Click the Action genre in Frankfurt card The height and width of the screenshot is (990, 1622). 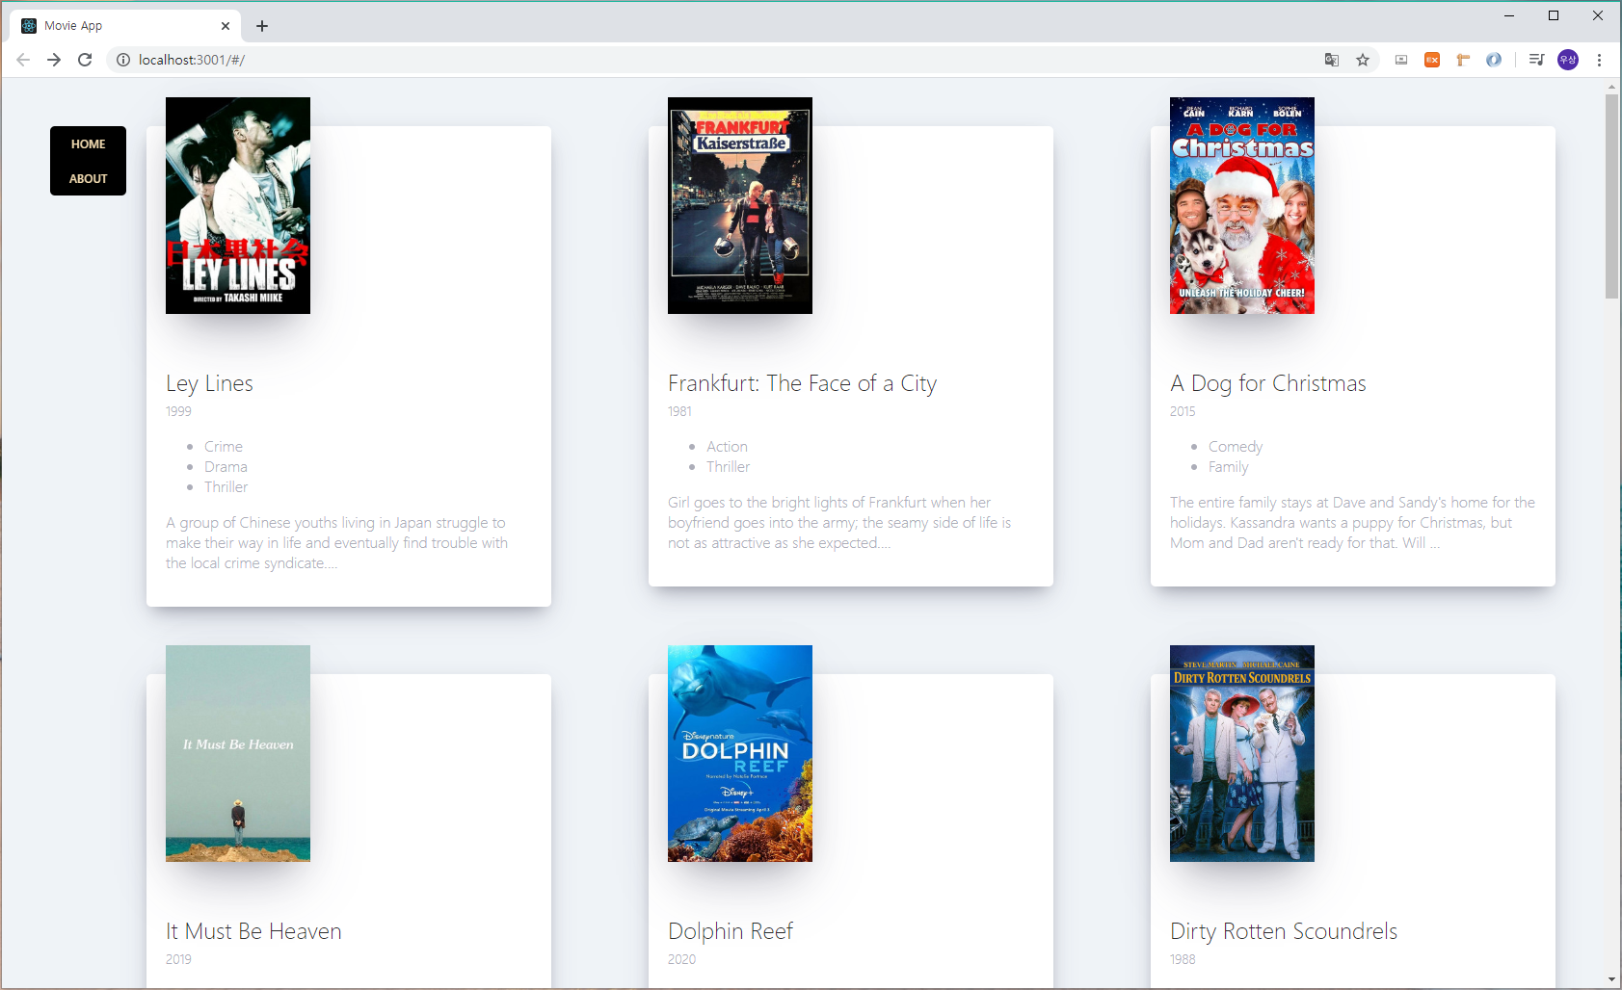coord(727,447)
